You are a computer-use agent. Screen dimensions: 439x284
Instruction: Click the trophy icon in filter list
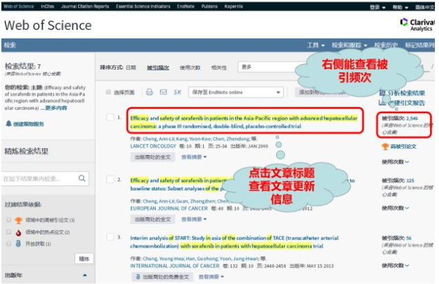[19, 220]
